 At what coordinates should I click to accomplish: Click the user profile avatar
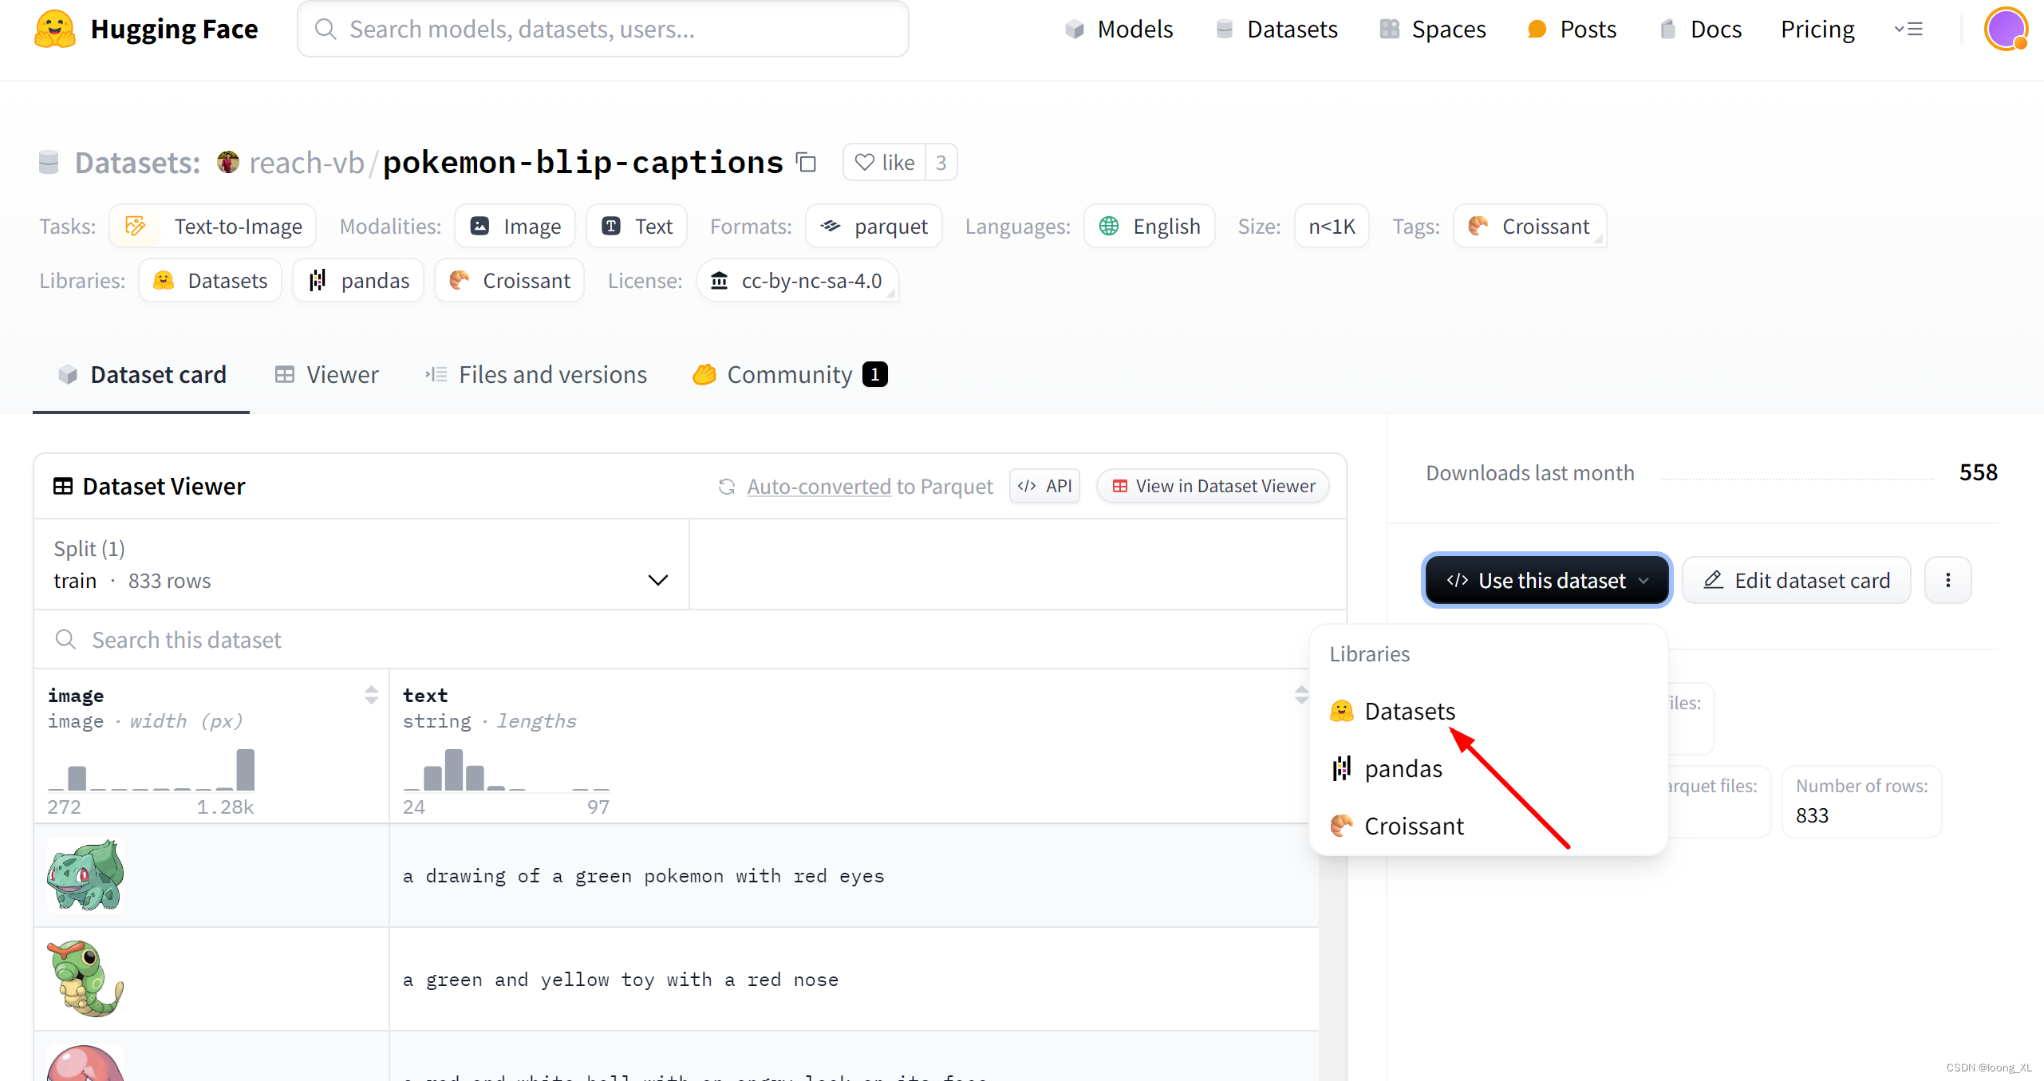(2007, 29)
